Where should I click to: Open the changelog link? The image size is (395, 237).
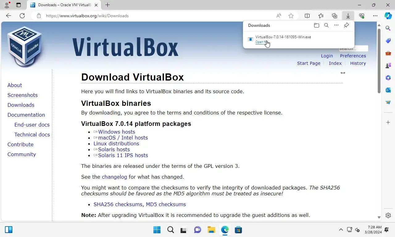click(x=114, y=177)
